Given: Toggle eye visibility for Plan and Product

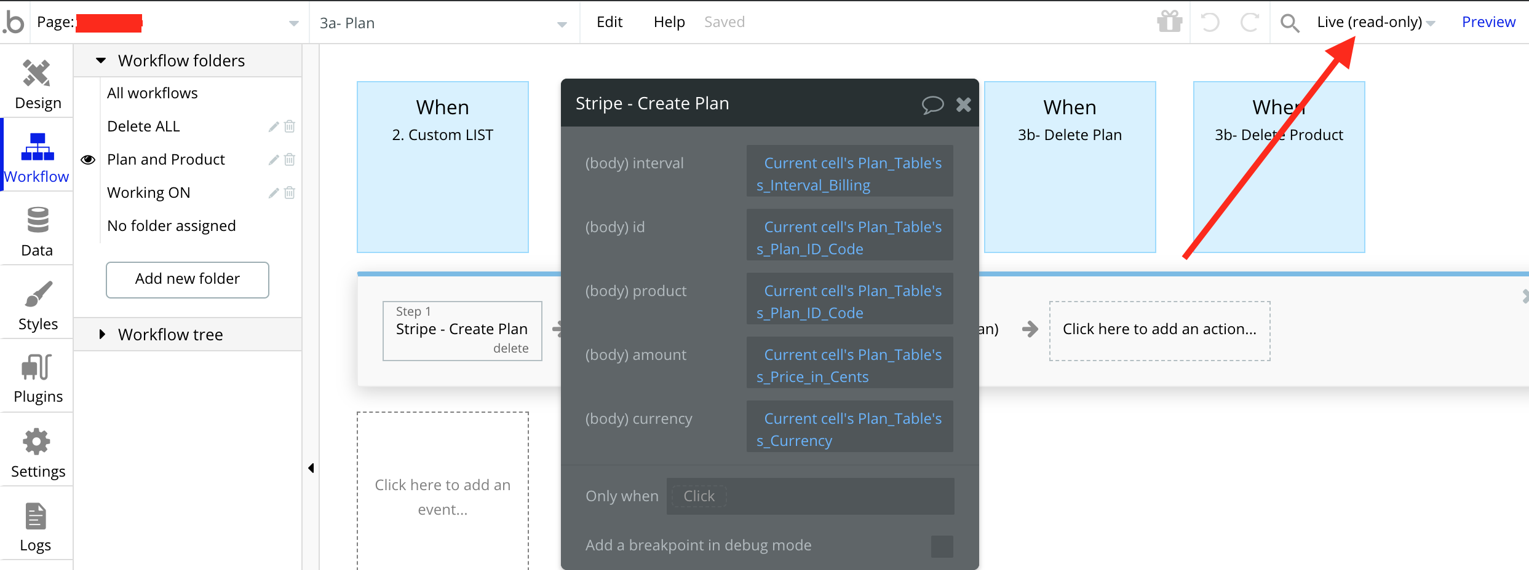Looking at the screenshot, I should (x=88, y=160).
